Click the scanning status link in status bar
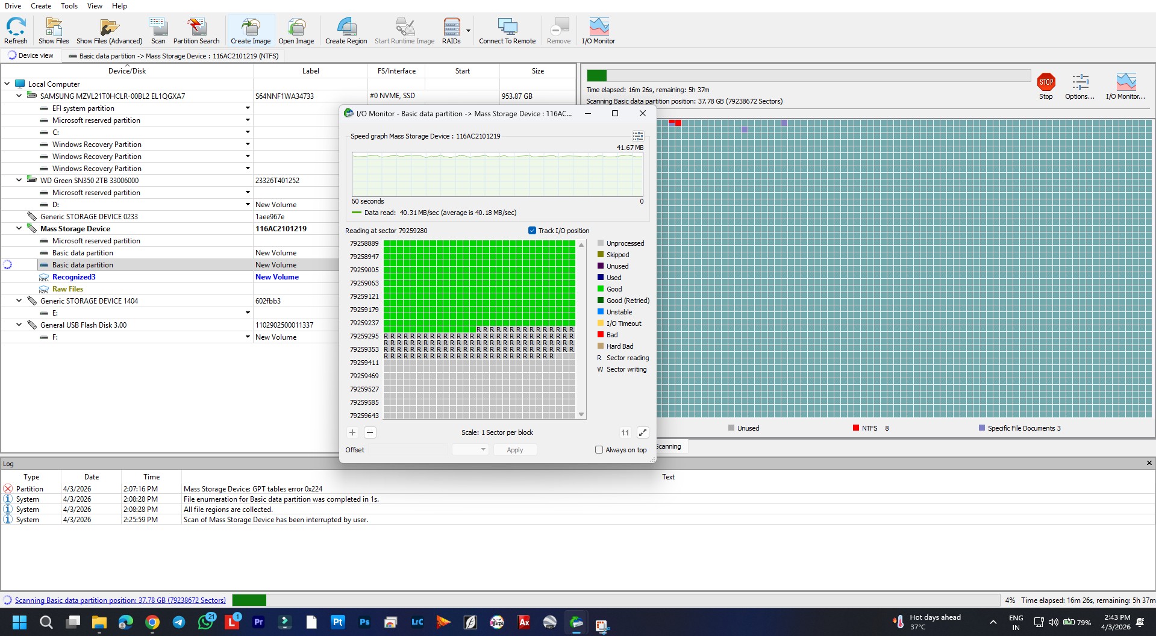Screen dimensions: 1156x636 point(120,600)
